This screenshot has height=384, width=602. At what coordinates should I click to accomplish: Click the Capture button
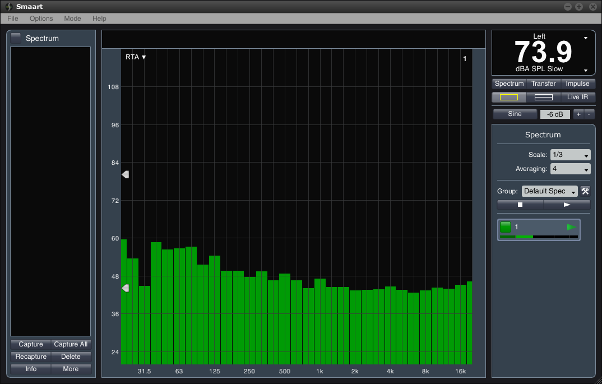click(31, 344)
